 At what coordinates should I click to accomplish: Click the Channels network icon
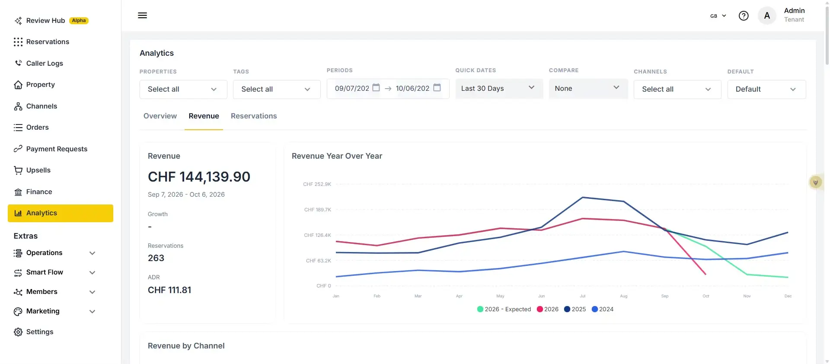click(18, 106)
